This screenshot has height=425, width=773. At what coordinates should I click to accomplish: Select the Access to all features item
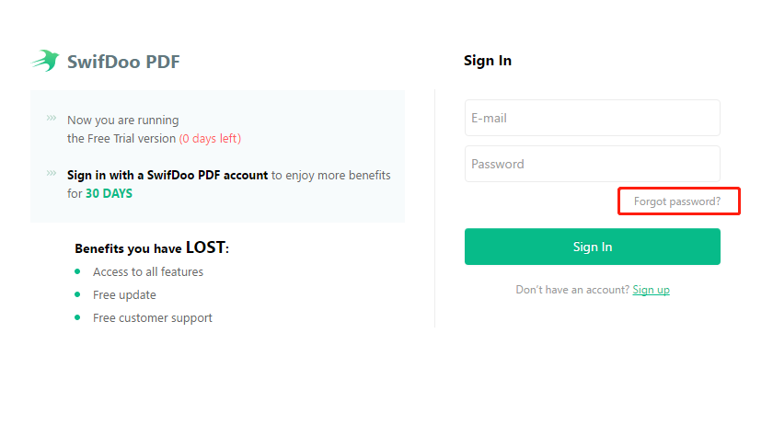[148, 271]
